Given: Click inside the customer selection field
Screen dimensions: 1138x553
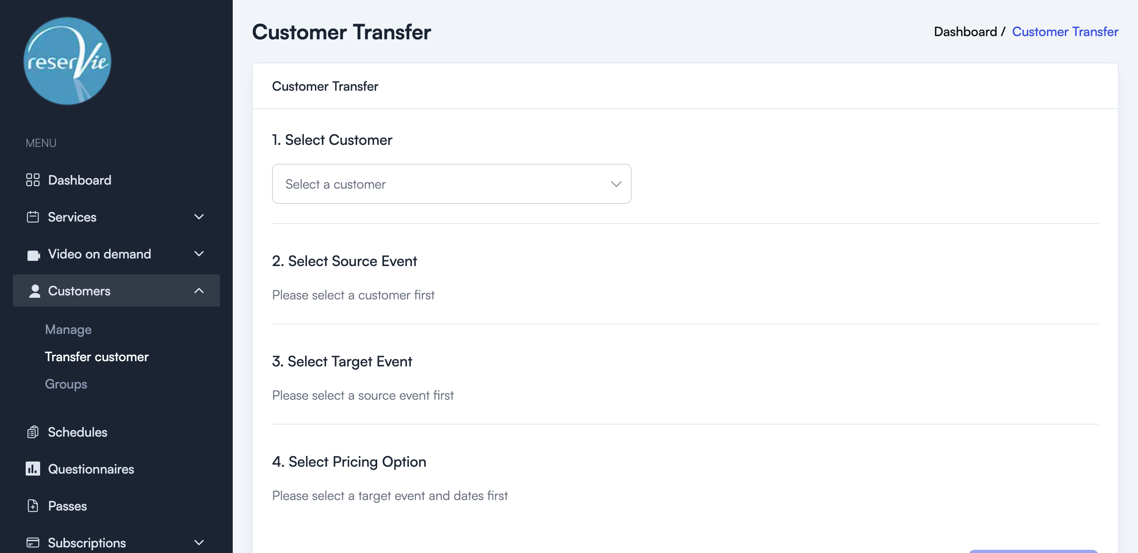Looking at the screenshot, I should point(442,184).
